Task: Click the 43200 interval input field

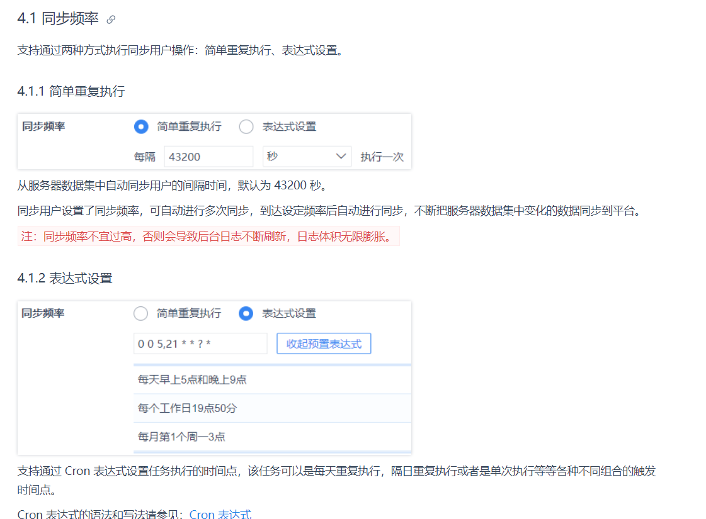Action: 208,157
